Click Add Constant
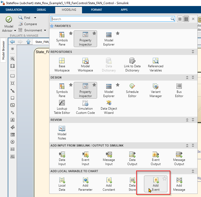Screen dimensions: 201x197 109,184
